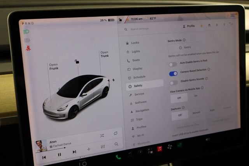Viewport: 249px width, 166px height.
Task: Open Camera-Based Detection info icon
Action: pos(209,69)
